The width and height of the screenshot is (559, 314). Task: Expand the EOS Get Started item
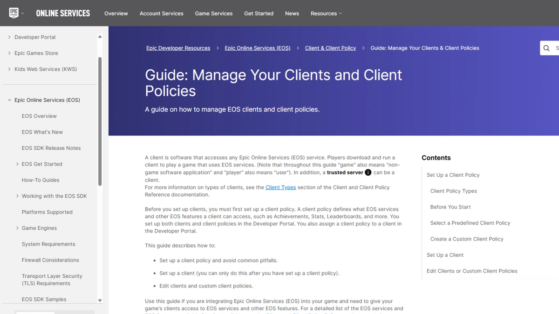pyautogui.click(x=17, y=164)
